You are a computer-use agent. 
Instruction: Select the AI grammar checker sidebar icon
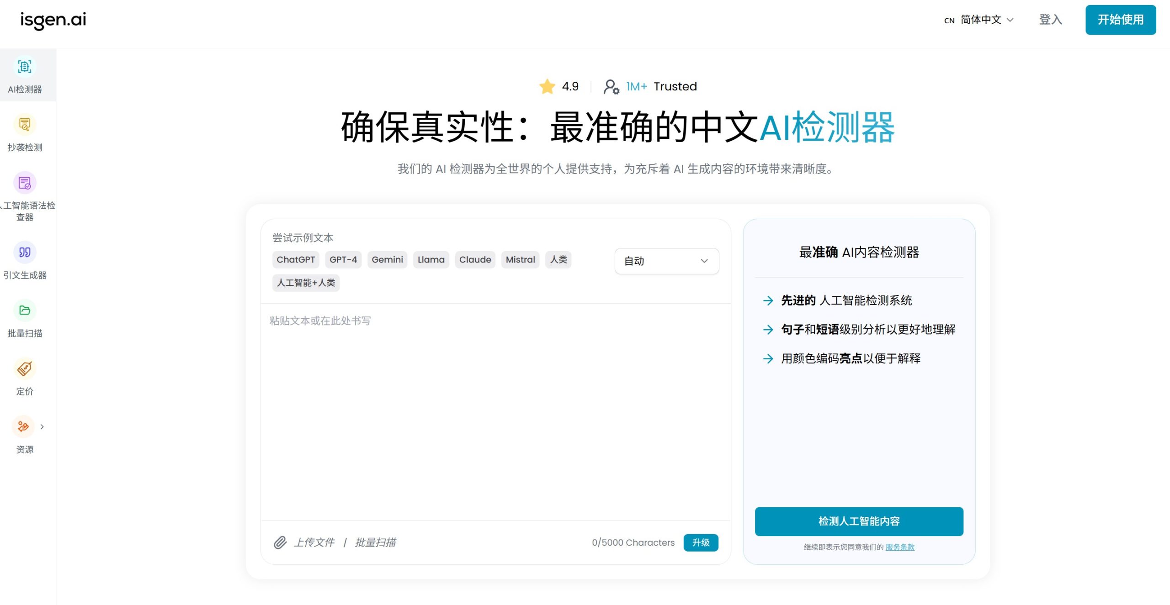click(x=25, y=183)
